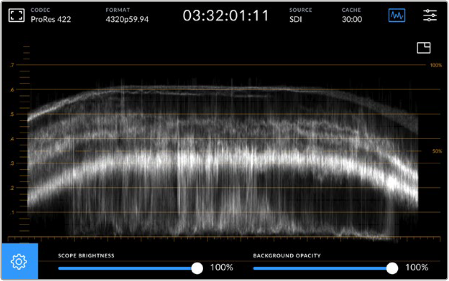Click the .2 scale label

pos(11,188)
